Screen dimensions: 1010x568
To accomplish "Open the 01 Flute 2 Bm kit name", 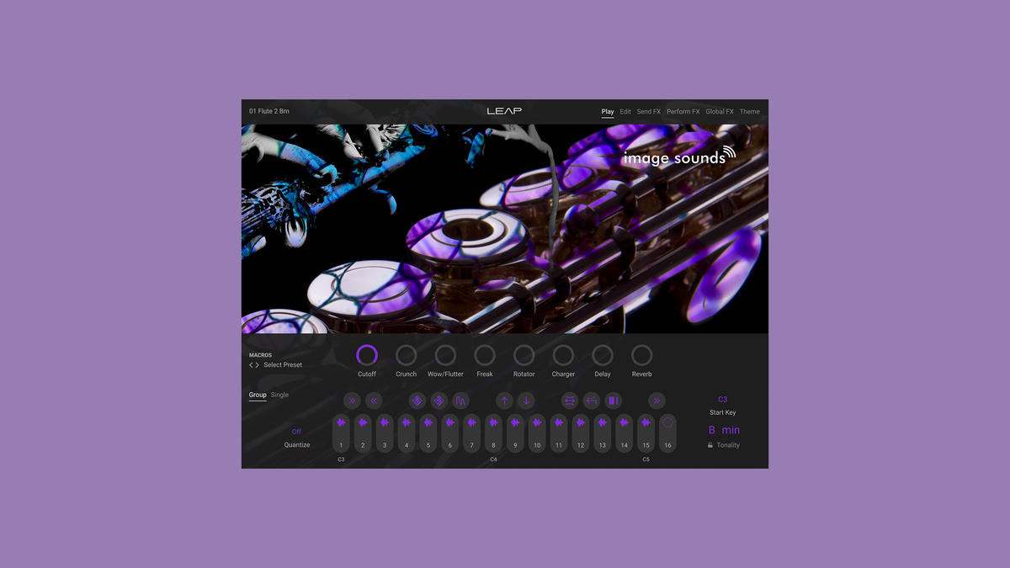I will point(269,111).
